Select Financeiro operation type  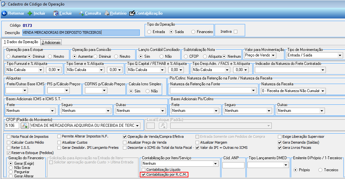[193, 32]
